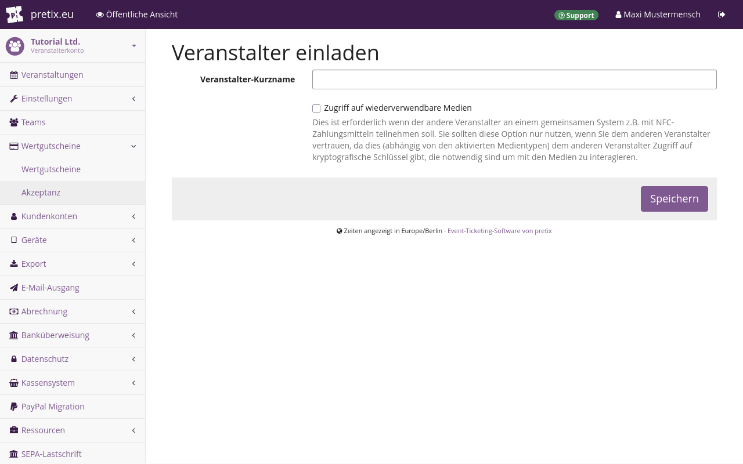Screen dimensions: 743x464
Task: Click the Abrechnung money icon
Action: click(14, 311)
